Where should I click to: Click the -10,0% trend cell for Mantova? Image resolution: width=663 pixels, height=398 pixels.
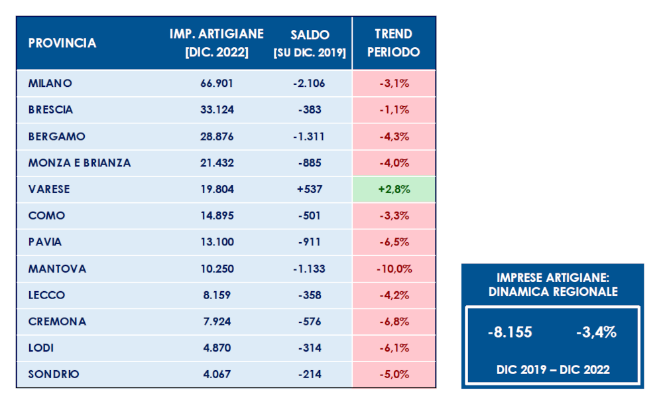click(x=394, y=269)
